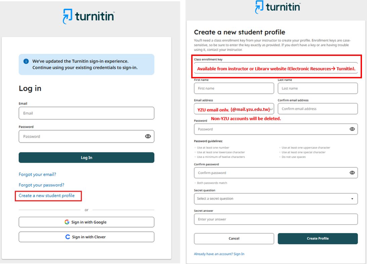Click the 'Use a minimum of twelve characters' guideline

click(221, 157)
